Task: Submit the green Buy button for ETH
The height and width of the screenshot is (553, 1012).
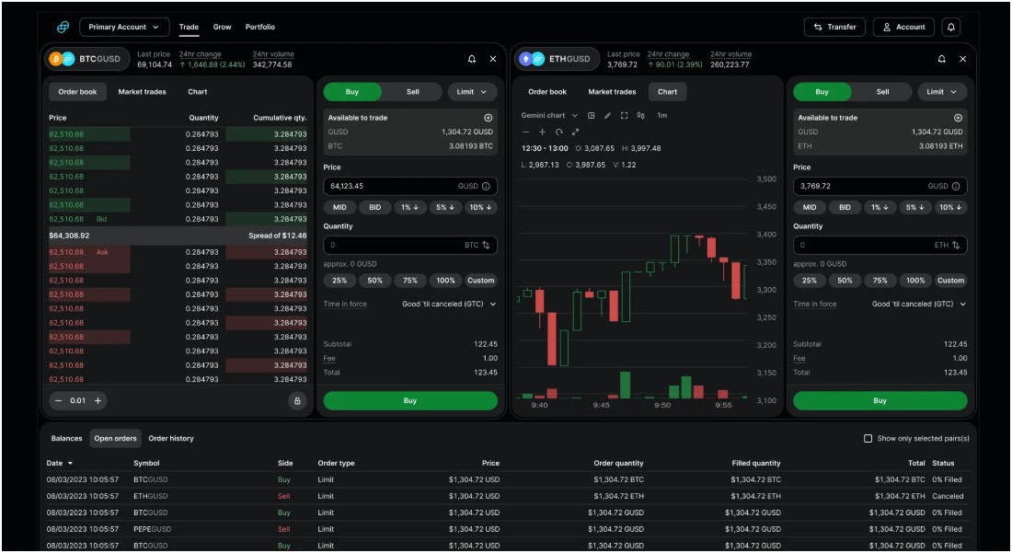Action: (880, 400)
